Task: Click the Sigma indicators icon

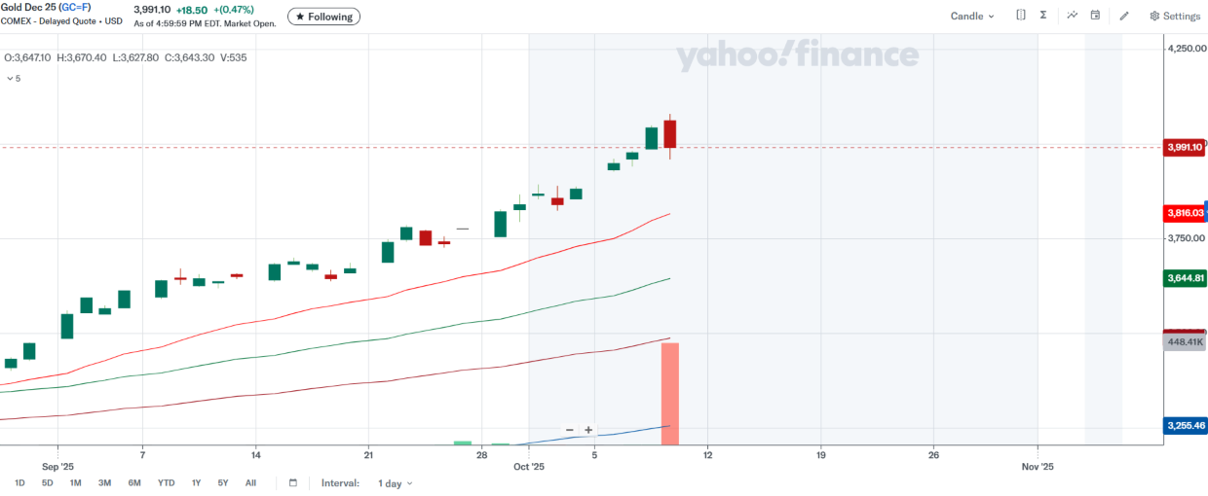Action: tap(1043, 16)
